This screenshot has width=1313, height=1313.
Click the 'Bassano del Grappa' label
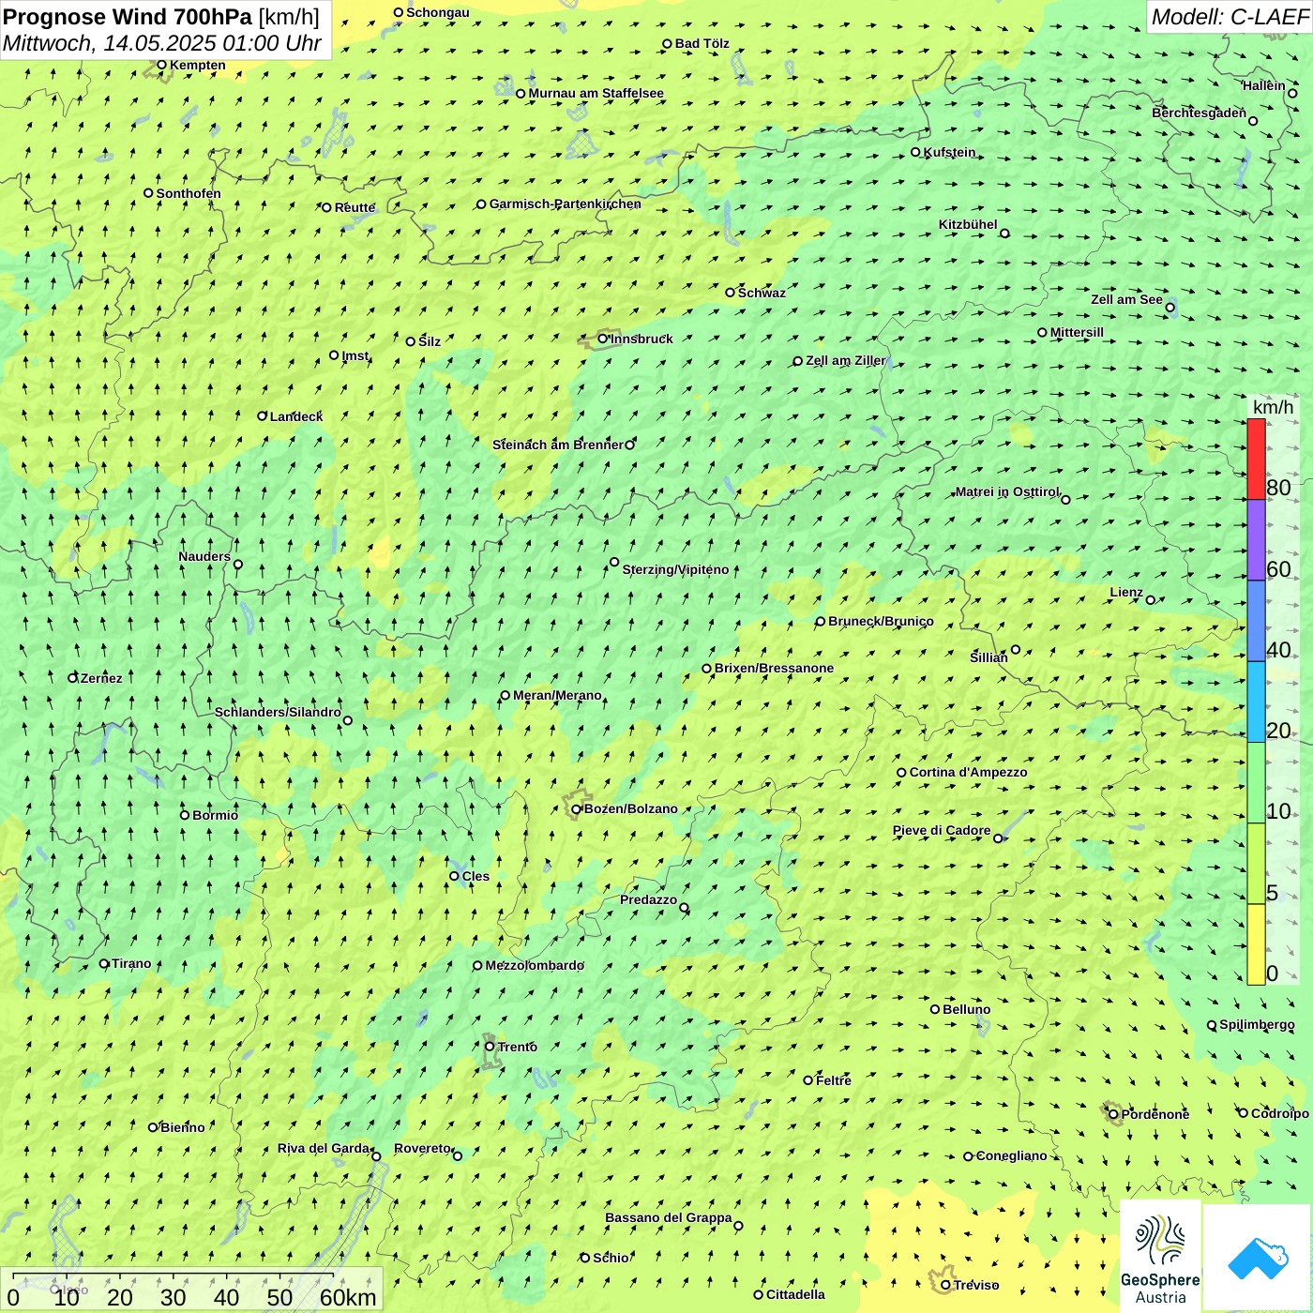click(x=669, y=1217)
